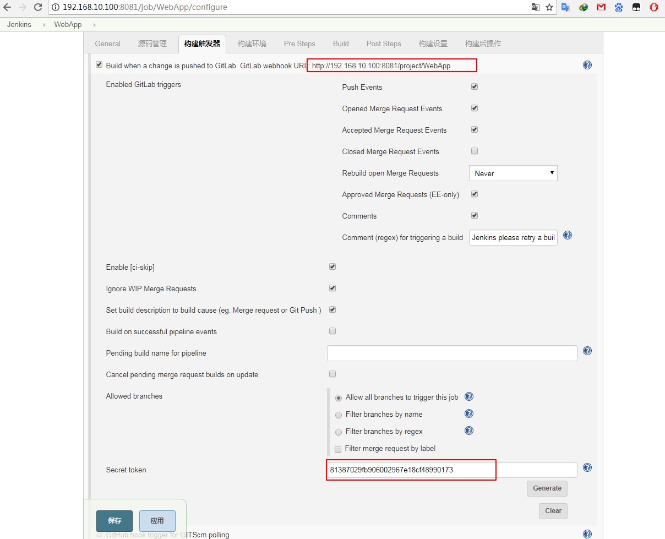Expand breadcrumb arrow after Jenkins
Viewport: 665px width, 539px height.
point(43,25)
